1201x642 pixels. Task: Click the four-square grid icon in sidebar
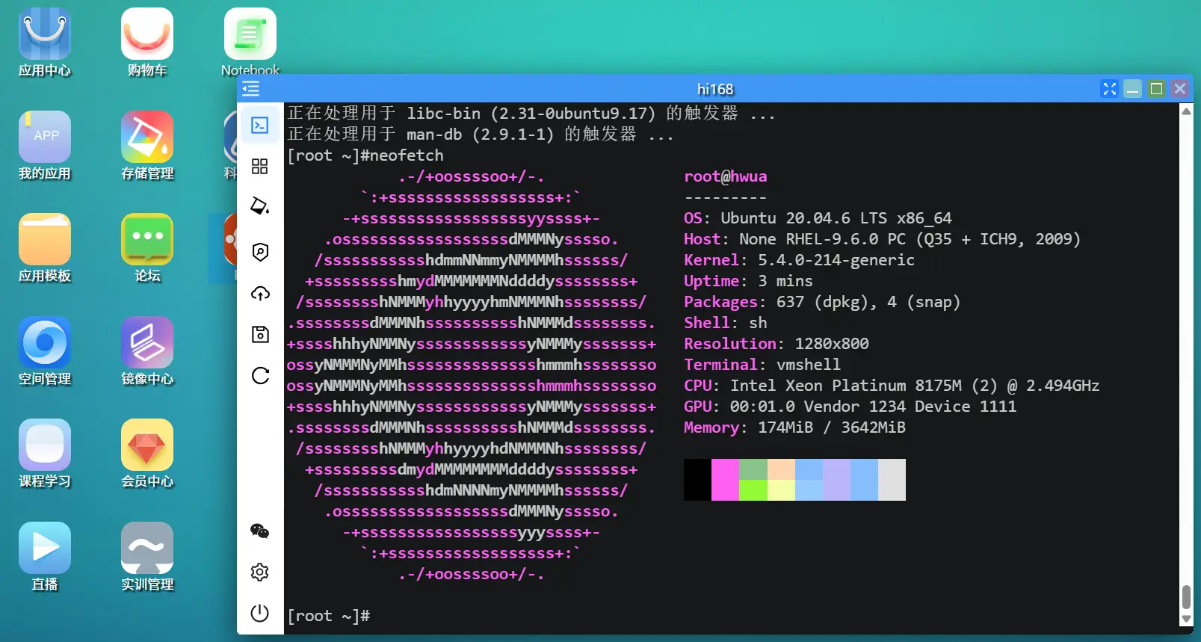coord(260,166)
